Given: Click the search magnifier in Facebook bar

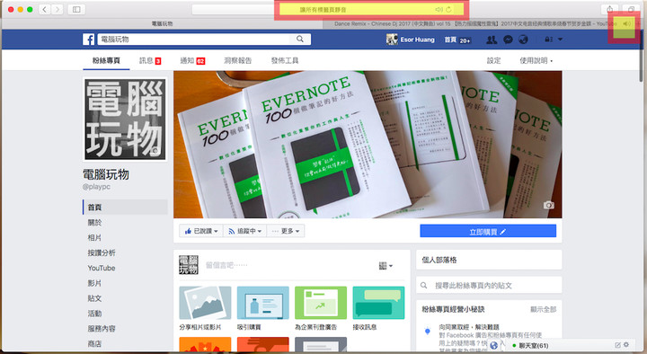Looking at the screenshot, I should click(x=300, y=40).
